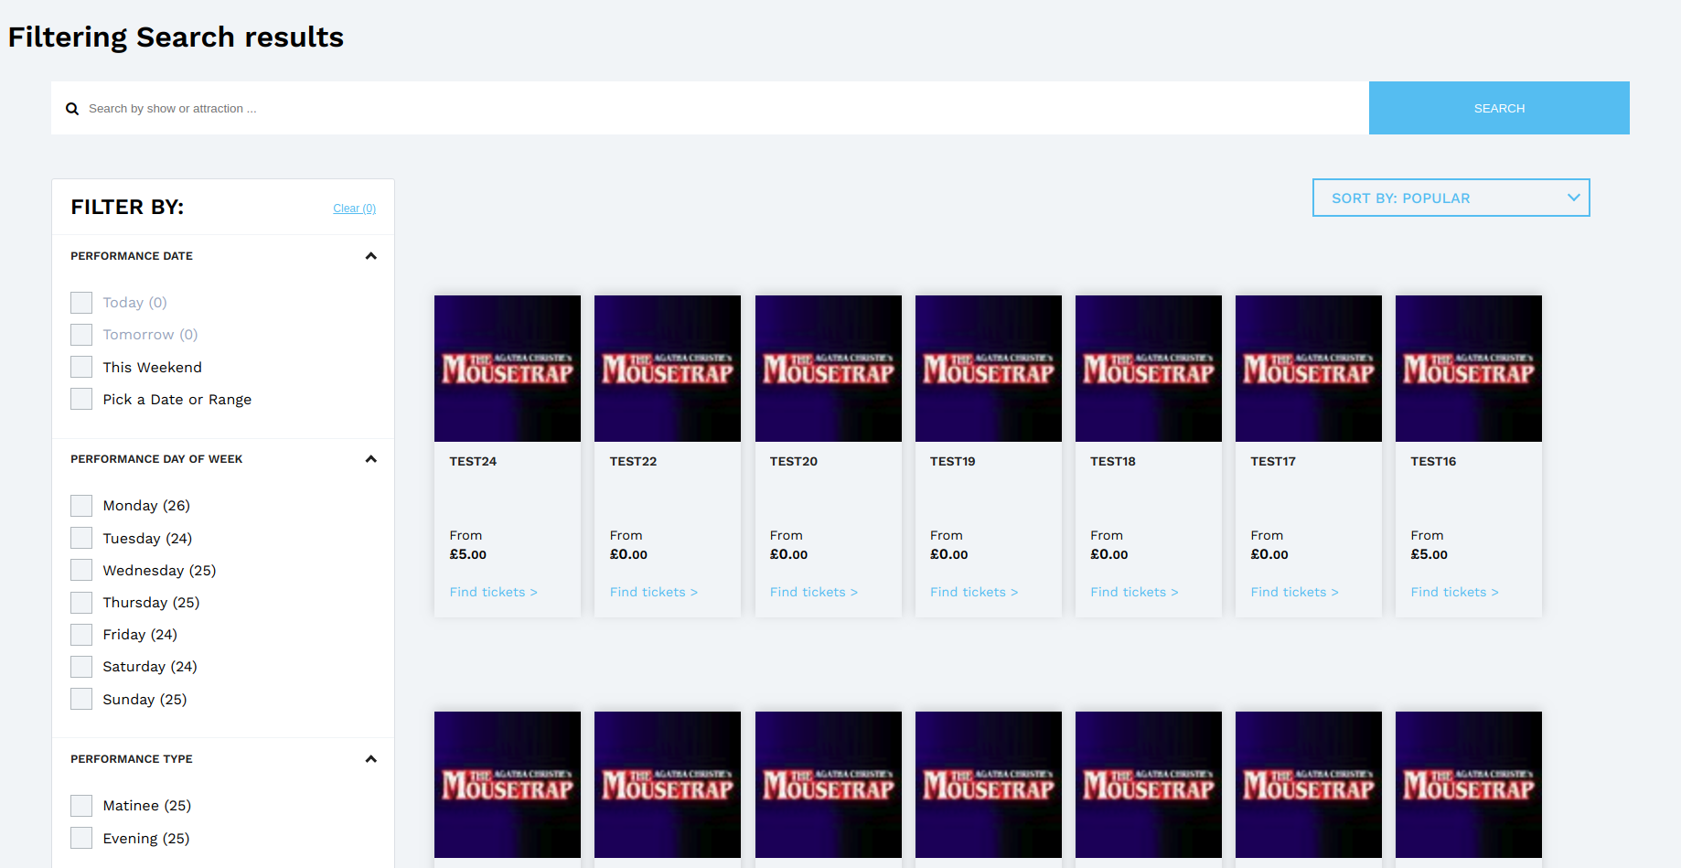This screenshot has width=1681, height=868.
Task: Open the TEST19 Mousetrap poster image
Action: [989, 369]
